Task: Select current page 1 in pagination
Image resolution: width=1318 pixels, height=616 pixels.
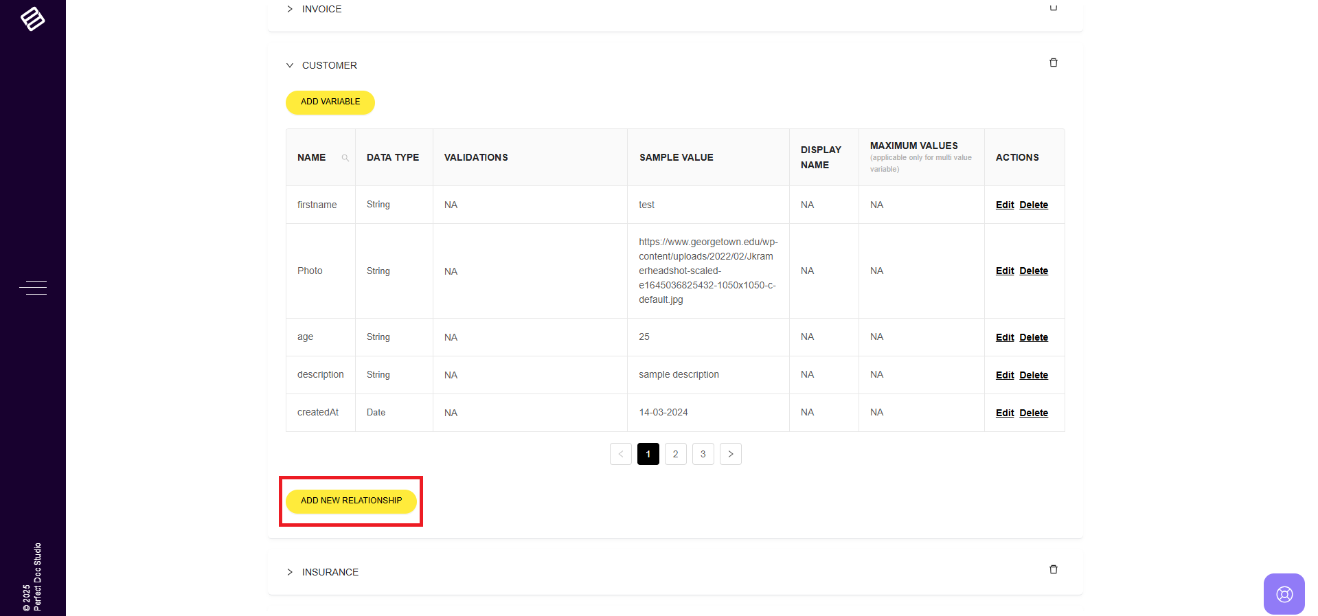Action: tap(648, 454)
